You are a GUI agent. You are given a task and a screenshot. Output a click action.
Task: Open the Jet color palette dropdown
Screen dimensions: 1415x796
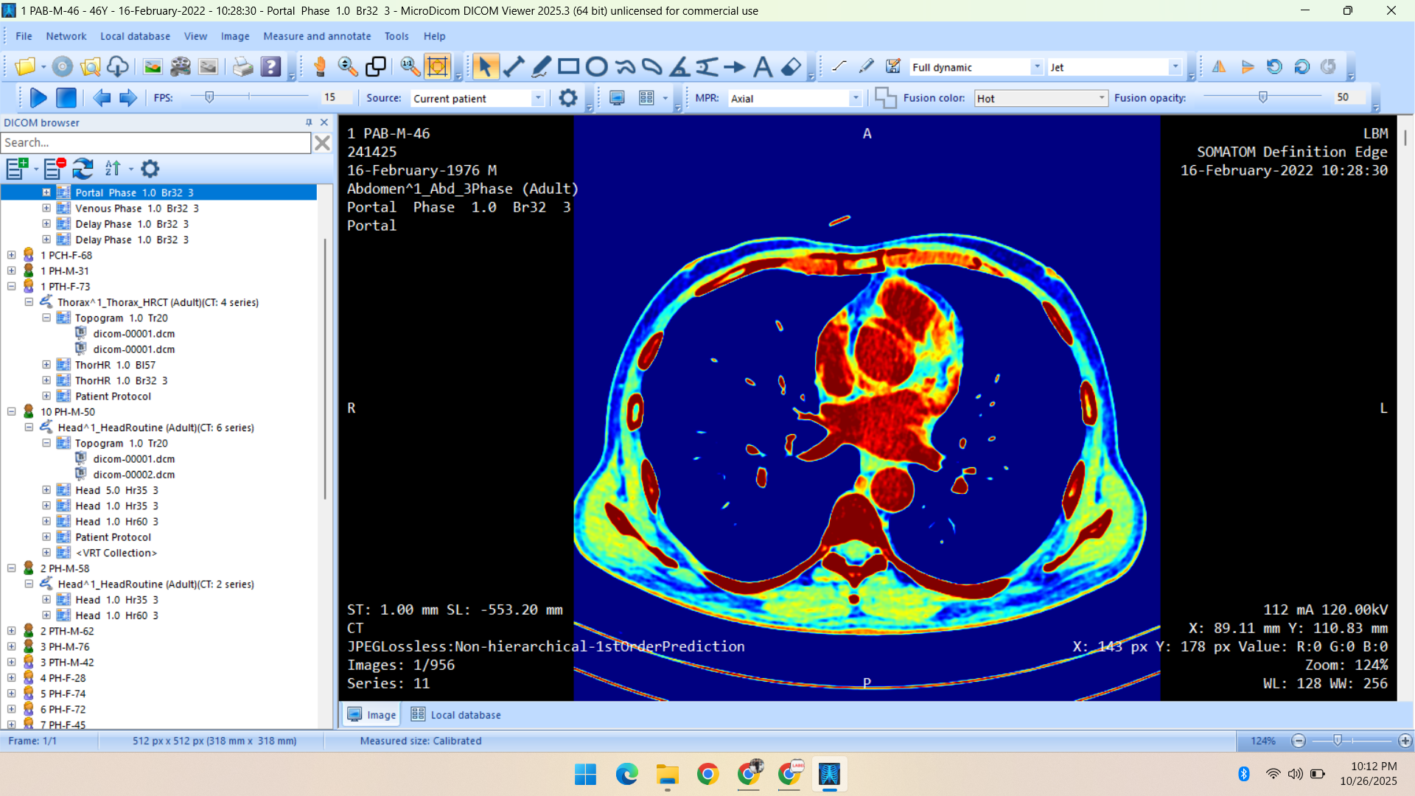[x=1175, y=67]
